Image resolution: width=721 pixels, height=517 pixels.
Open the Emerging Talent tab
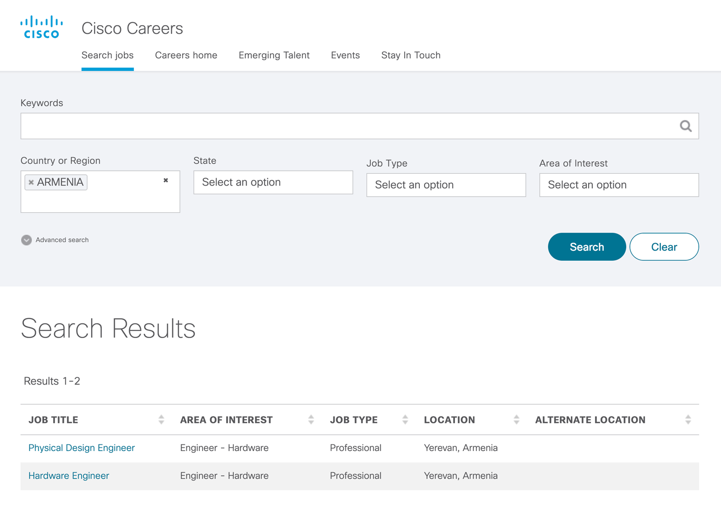tap(274, 55)
